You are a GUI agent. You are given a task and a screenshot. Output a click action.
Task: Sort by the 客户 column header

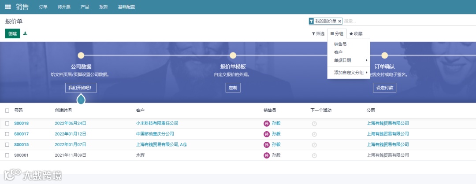[140, 110]
